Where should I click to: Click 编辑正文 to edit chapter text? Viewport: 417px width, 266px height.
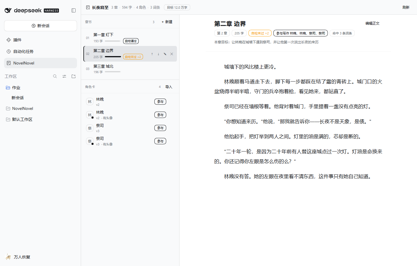(372, 23)
